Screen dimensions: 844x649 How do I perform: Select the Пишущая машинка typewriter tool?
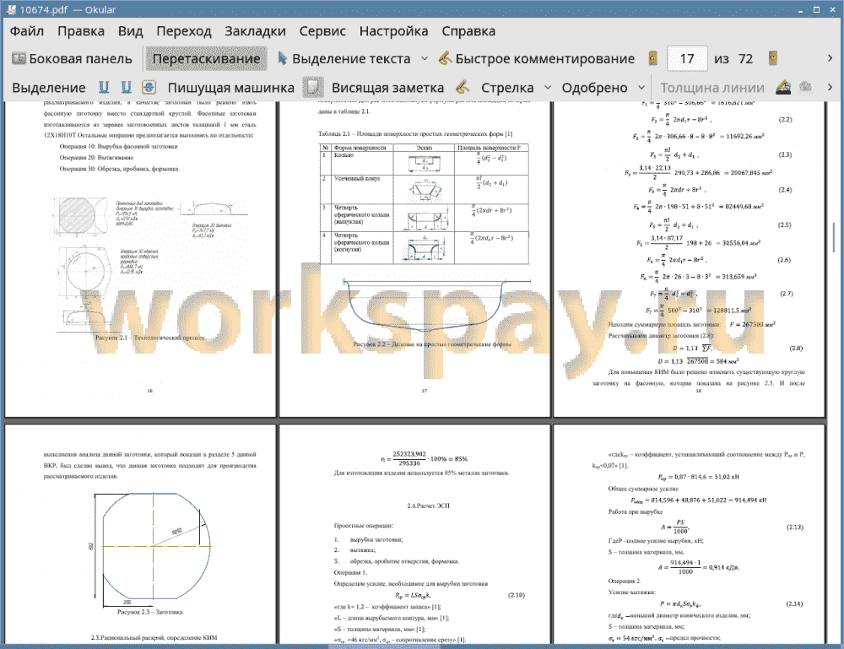pyautogui.click(x=231, y=88)
